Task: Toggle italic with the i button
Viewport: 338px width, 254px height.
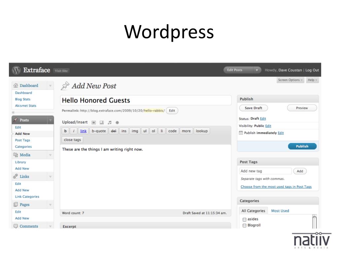Action: point(74,131)
